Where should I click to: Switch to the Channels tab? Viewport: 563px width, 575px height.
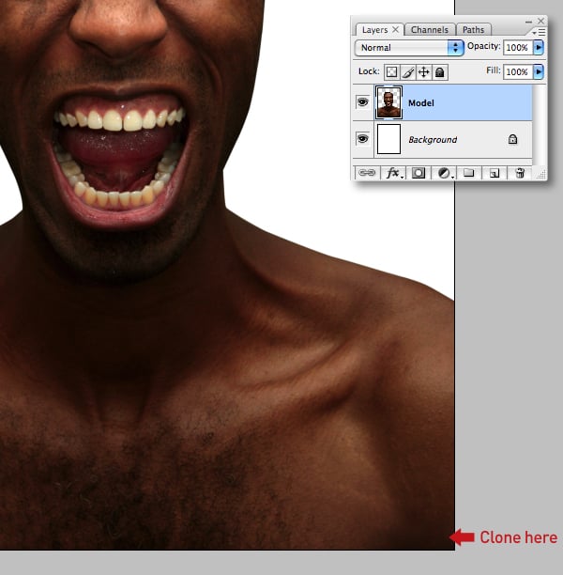point(430,30)
